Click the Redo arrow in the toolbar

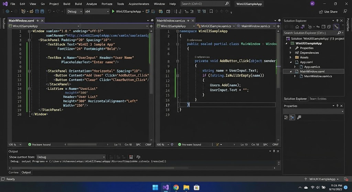(x=58, y=11)
